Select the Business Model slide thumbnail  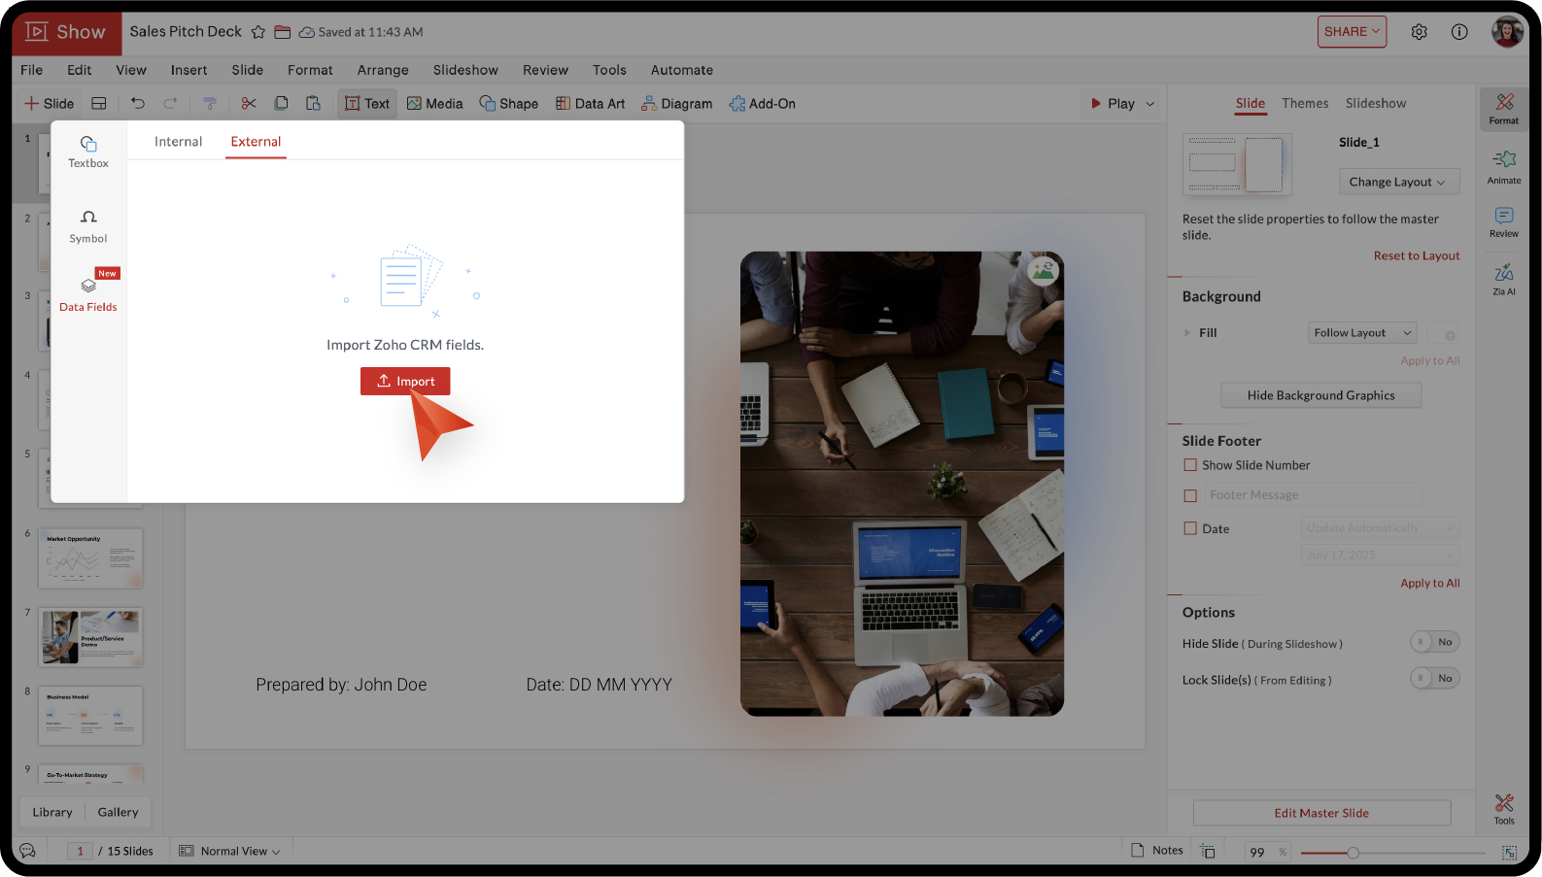click(x=90, y=716)
